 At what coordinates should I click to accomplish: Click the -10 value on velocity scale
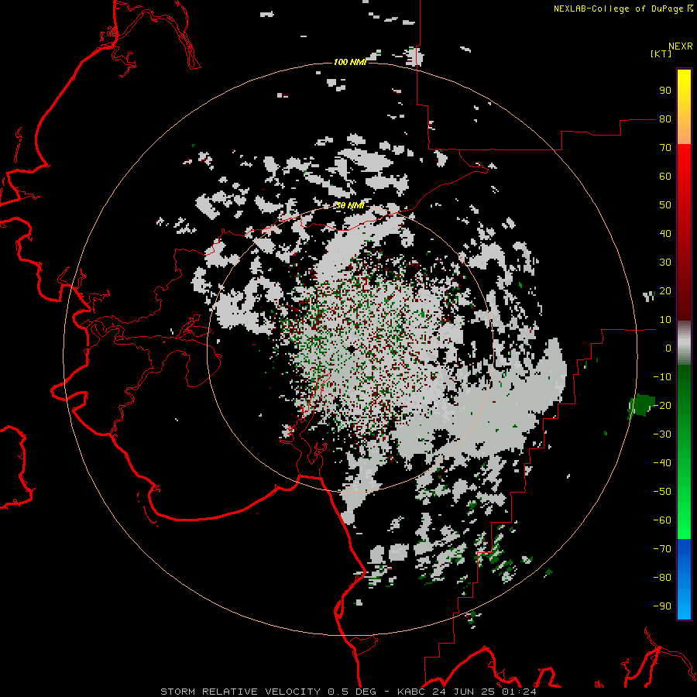[662, 377]
